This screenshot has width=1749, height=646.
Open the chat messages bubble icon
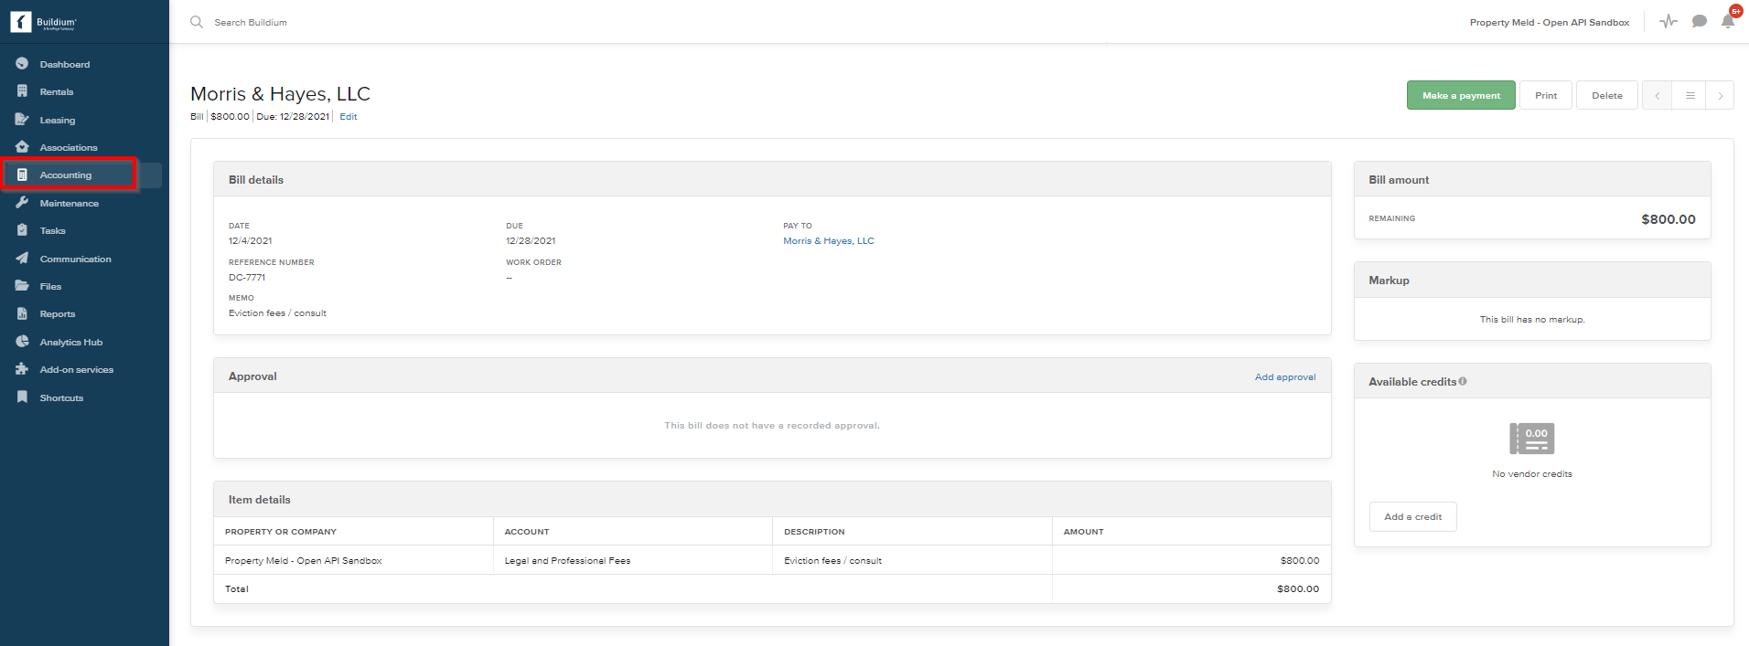pos(1699,21)
